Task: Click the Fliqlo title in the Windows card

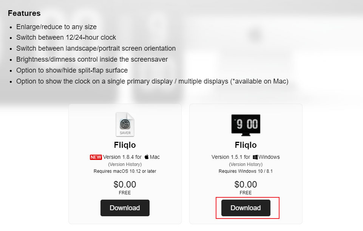Action: click(x=246, y=145)
